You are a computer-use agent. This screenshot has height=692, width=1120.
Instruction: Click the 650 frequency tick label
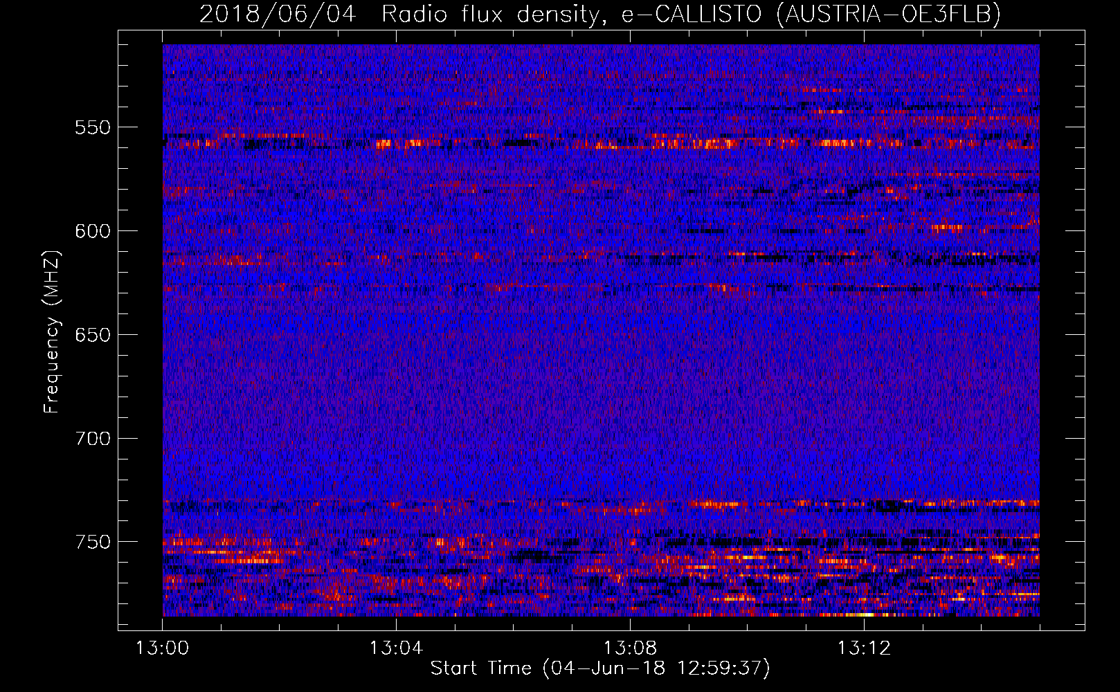(93, 335)
